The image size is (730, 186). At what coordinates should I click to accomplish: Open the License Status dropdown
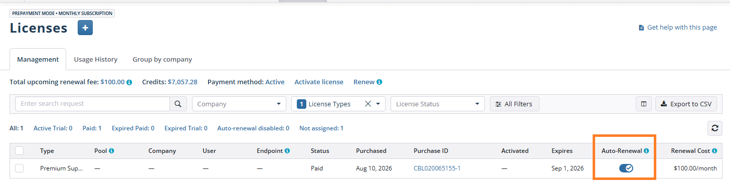(x=438, y=104)
